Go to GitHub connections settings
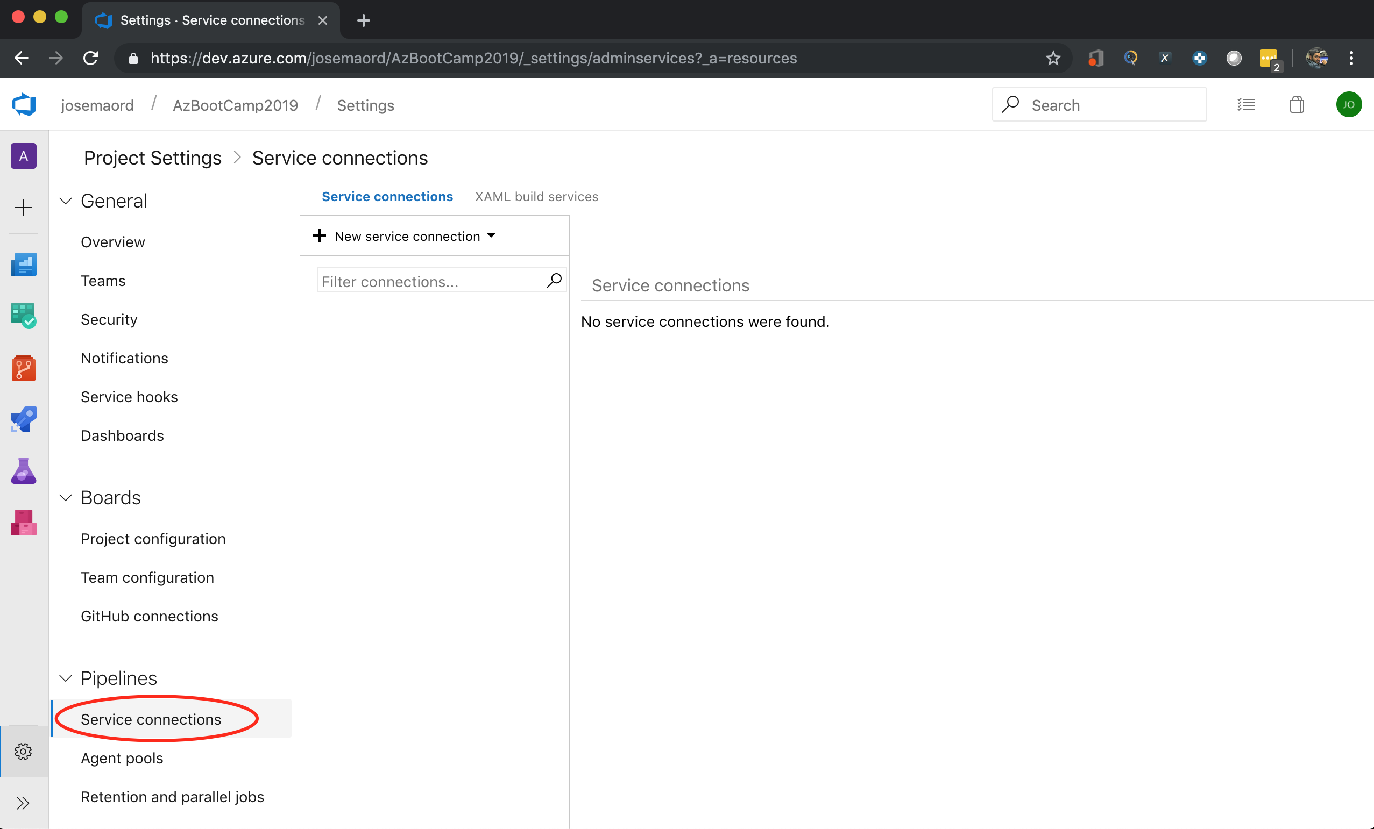Image resolution: width=1374 pixels, height=829 pixels. (x=149, y=616)
